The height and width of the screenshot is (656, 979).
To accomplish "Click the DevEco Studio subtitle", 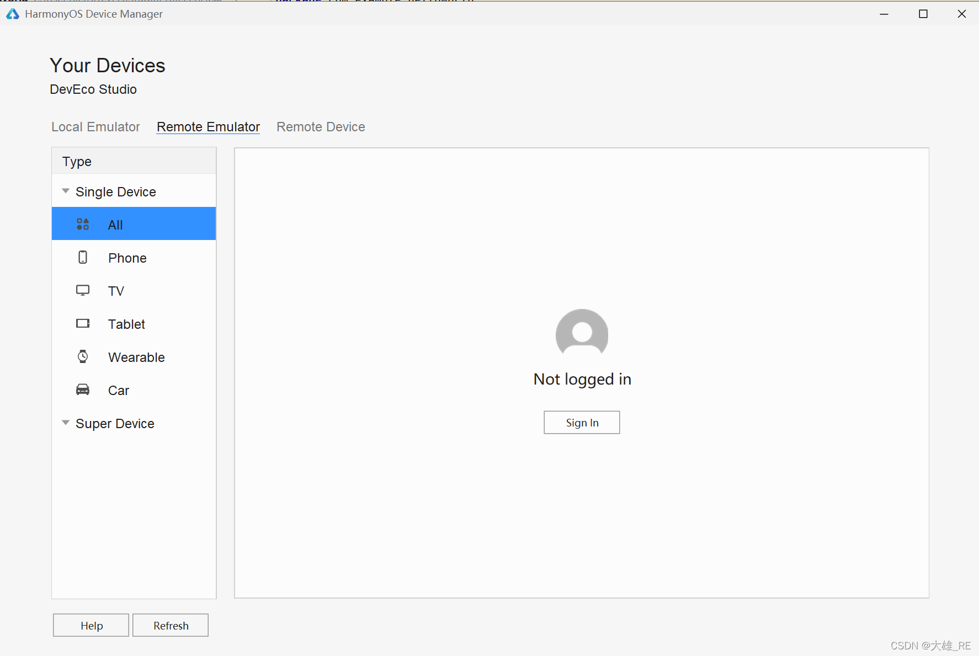I will 93,89.
